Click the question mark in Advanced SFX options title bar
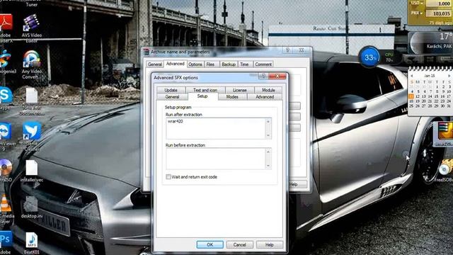Image resolution: width=453 pixels, height=255 pixels. [263, 76]
